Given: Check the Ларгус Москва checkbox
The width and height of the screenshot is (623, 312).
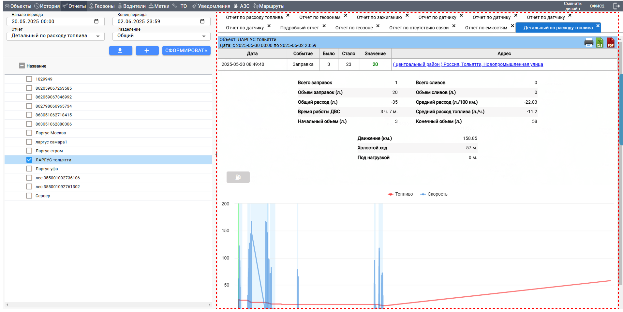Looking at the screenshot, I should (x=29, y=133).
